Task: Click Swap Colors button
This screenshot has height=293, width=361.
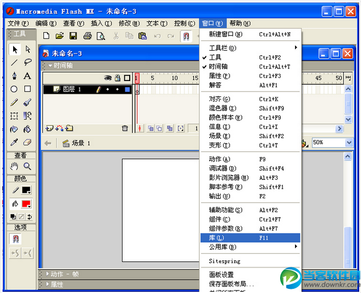Action: coord(30,217)
